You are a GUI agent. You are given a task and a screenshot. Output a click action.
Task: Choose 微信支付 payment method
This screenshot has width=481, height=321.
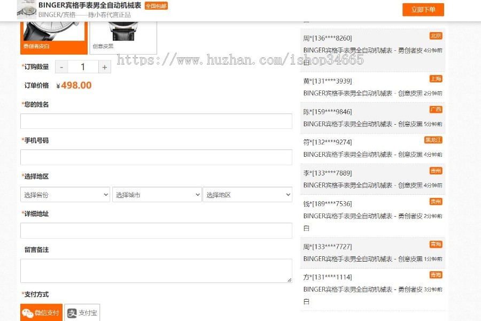41,312
